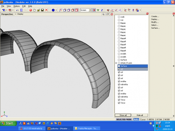Open the blue sphere dropdown arrow
Viewport: 175px width, 131px height.
tap(56, 10)
